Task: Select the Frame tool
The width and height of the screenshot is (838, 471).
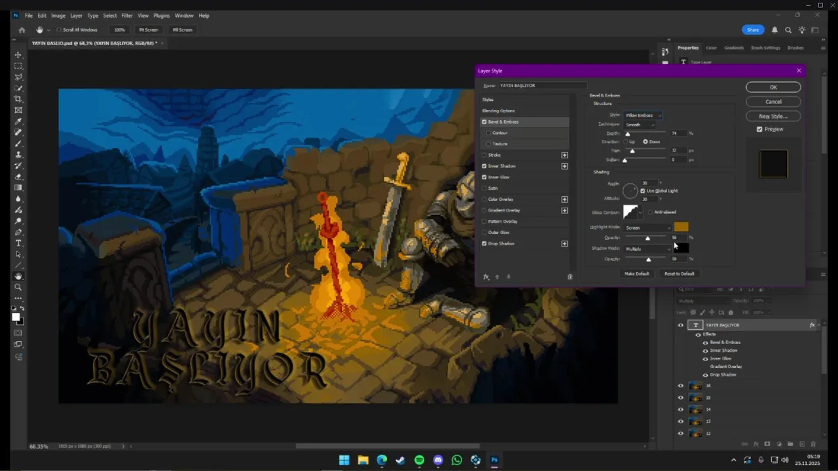Action: (x=18, y=110)
